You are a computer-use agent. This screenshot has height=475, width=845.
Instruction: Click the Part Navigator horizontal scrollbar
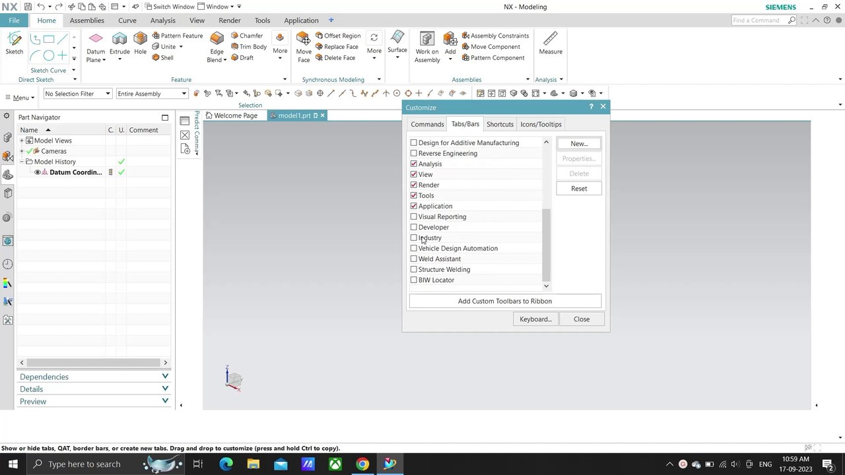click(x=93, y=362)
